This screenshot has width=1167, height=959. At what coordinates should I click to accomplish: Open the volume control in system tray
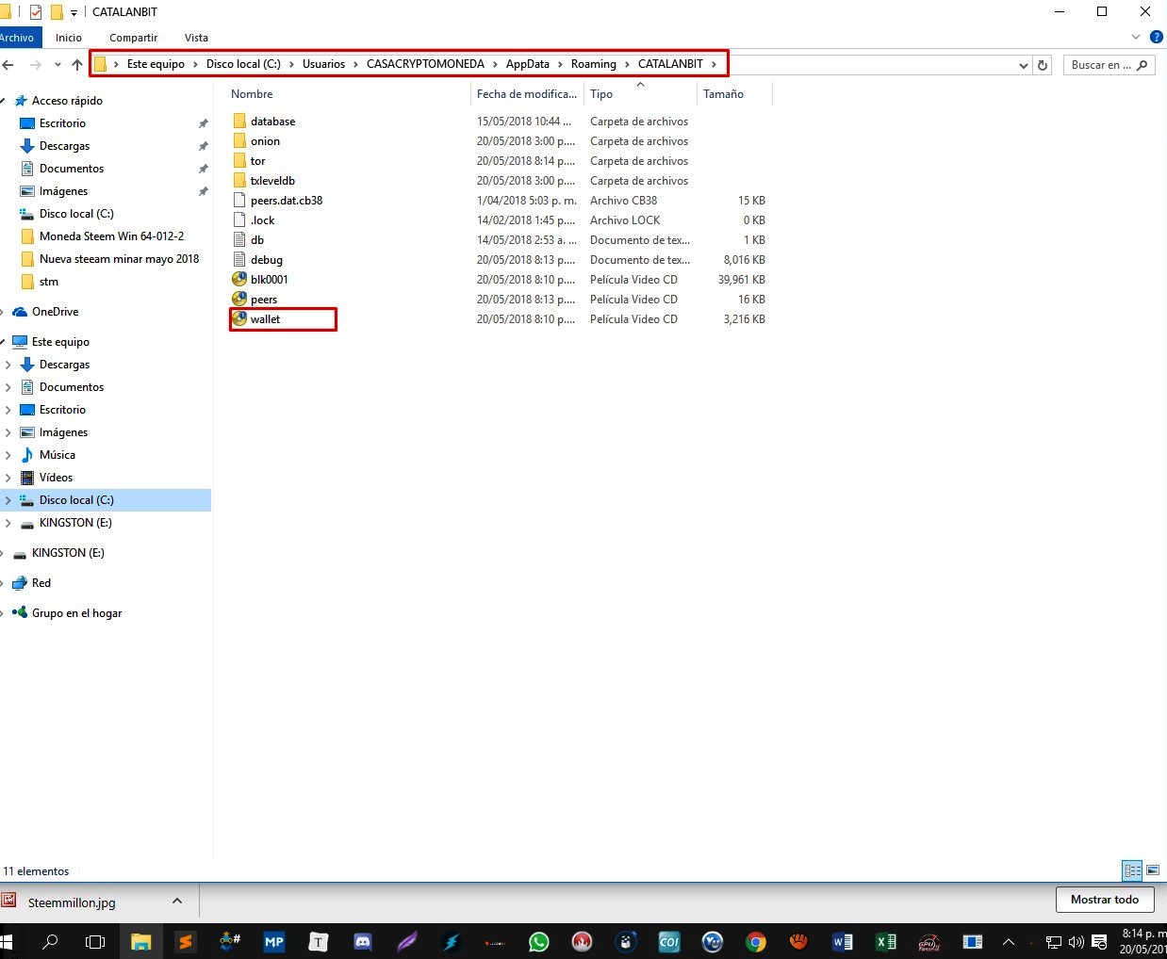click(x=1076, y=941)
